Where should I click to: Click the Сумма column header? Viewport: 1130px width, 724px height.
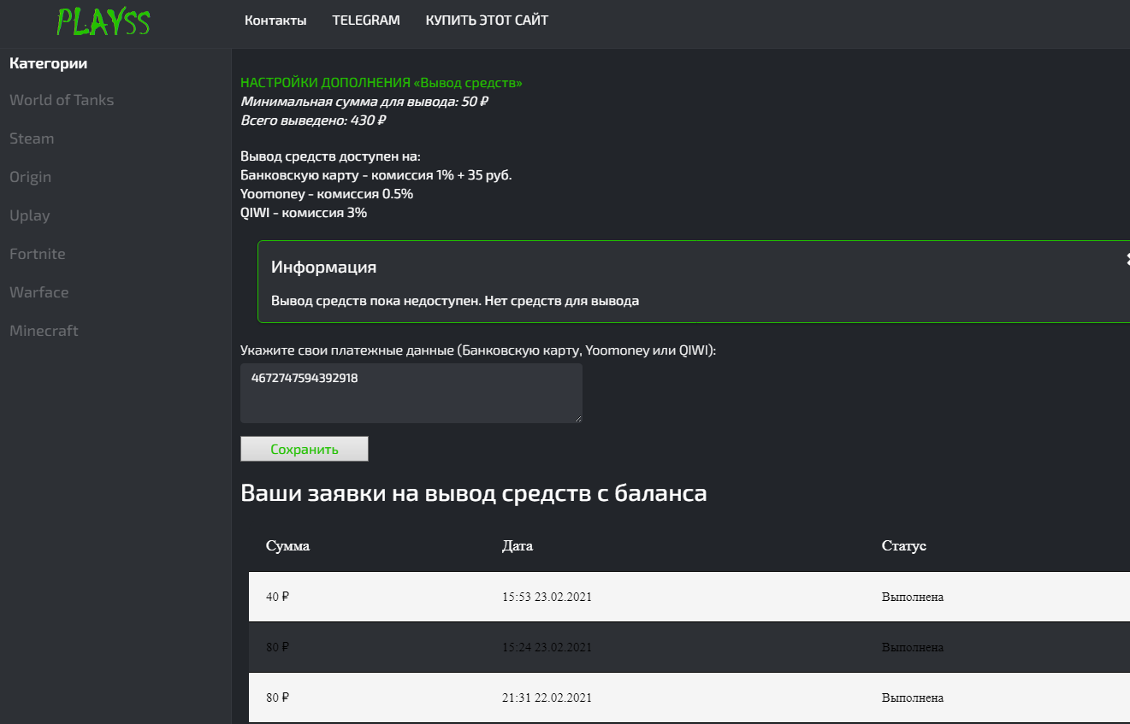[287, 546]
